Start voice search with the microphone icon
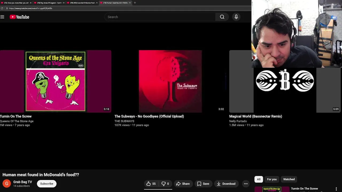342x192 pixels. (236, 17)
